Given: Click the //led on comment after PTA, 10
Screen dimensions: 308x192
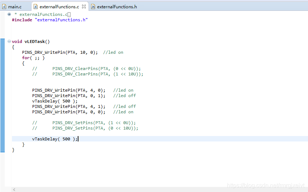Looking at the screenshot, I should (x=113, y=52).
